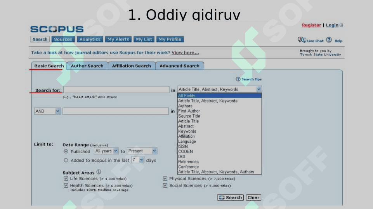Click the Help text link
Screen dimensions: 373x209
click(x=338, y=41)
